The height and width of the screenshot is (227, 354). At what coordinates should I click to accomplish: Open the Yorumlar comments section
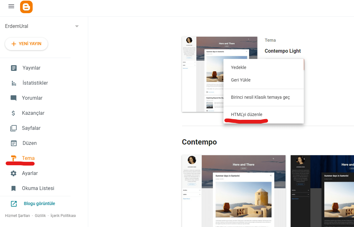click(32, 98)
